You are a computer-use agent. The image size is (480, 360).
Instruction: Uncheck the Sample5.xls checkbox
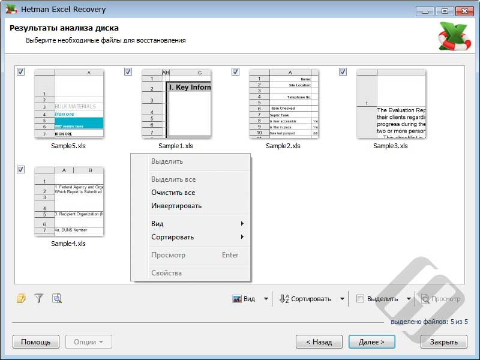pos(20,71)
